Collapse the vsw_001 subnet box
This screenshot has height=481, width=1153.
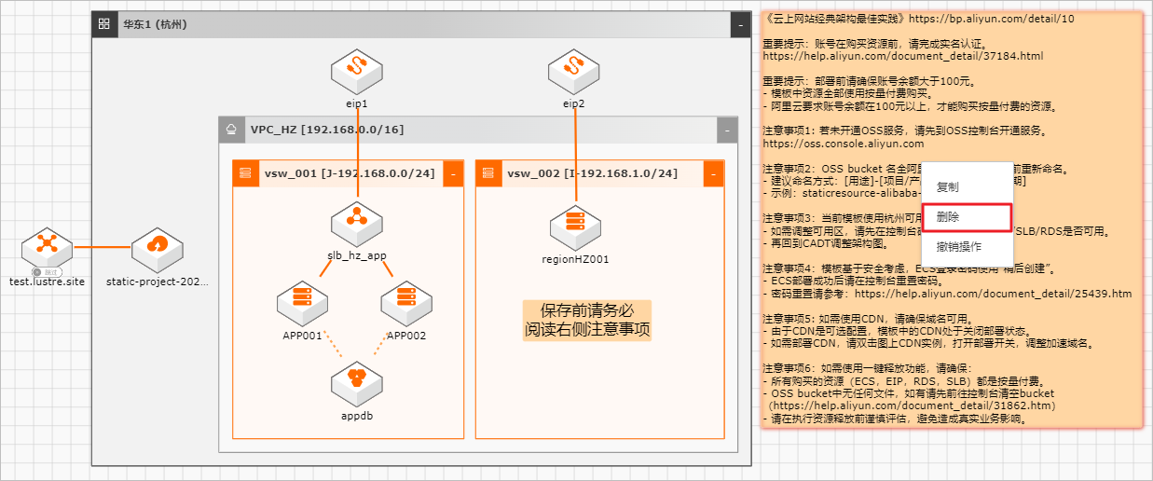click(x=453, y=173)
